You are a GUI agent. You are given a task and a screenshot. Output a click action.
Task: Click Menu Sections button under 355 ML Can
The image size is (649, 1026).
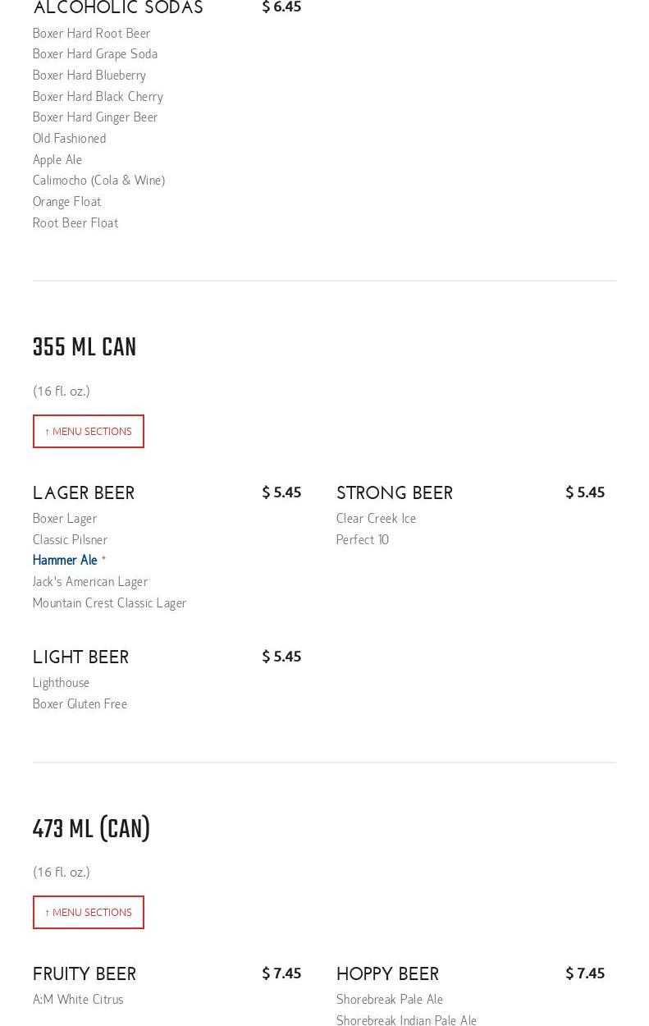(x=89, y=431)
